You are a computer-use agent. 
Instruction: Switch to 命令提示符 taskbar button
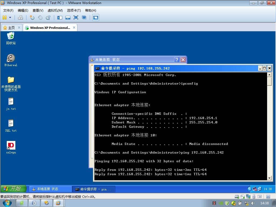pyautogui.click(x=94, y=189)
